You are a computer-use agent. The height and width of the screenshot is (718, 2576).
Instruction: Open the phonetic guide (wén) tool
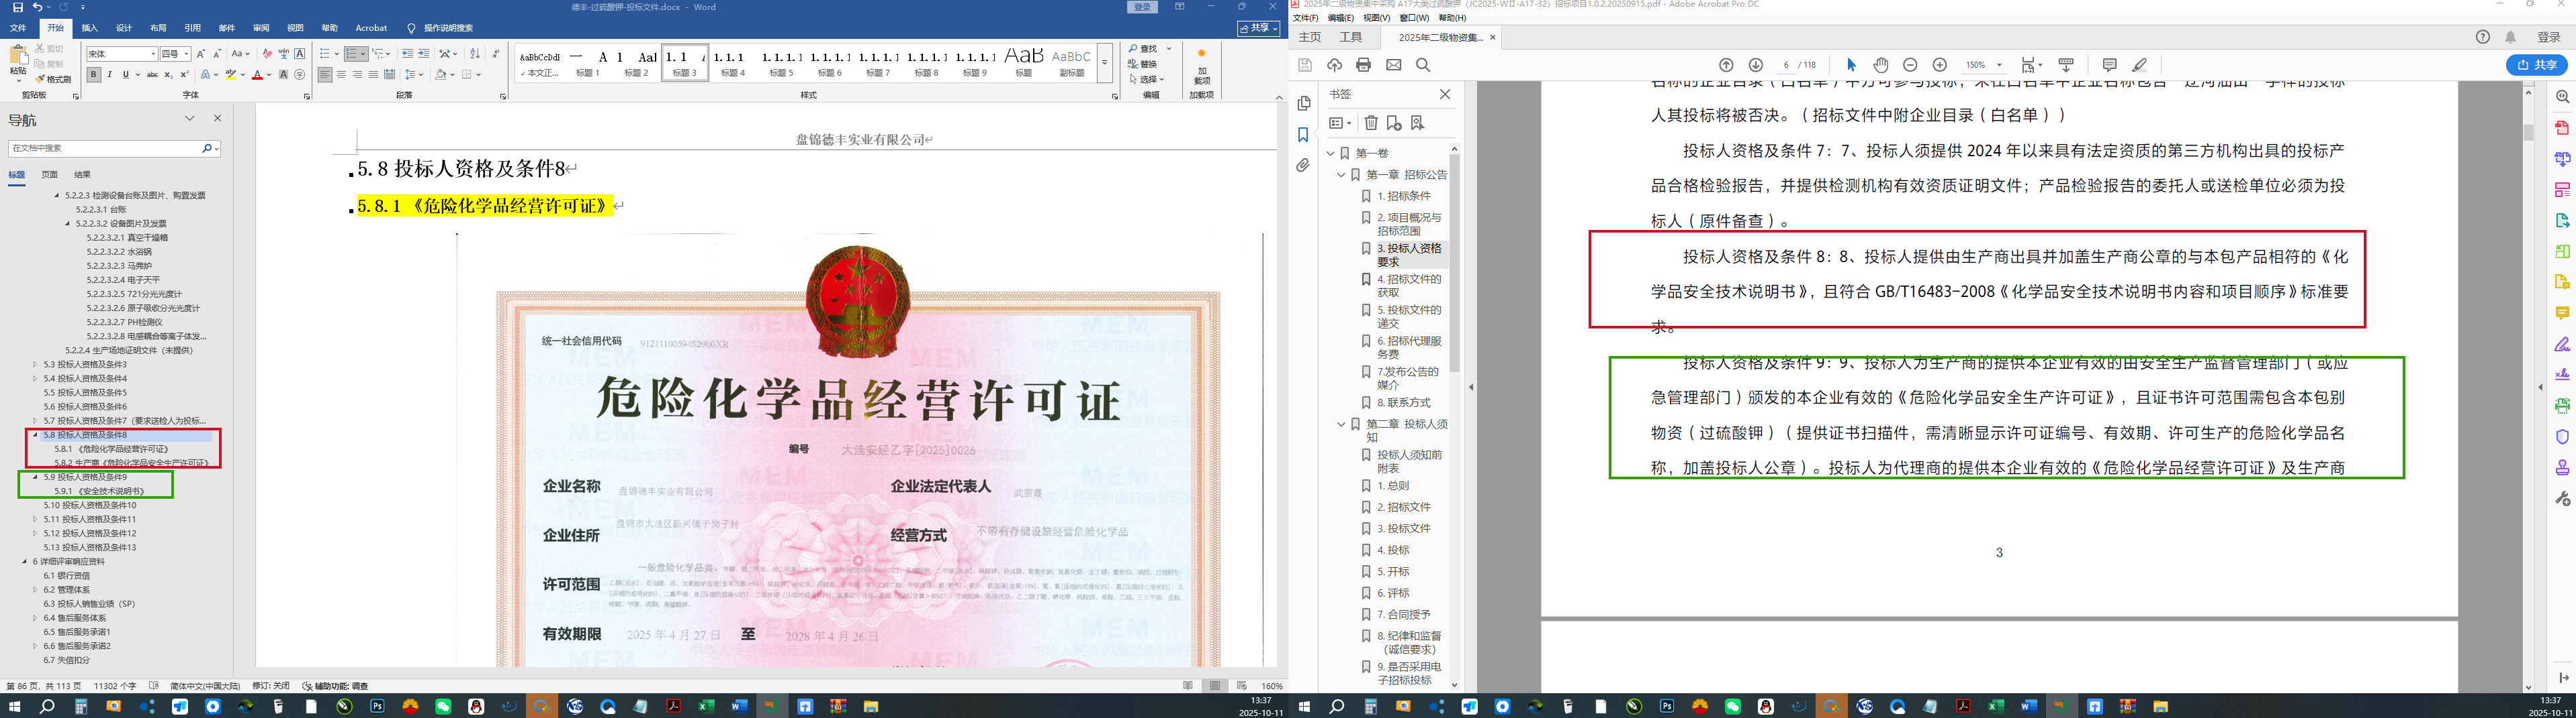283,54
